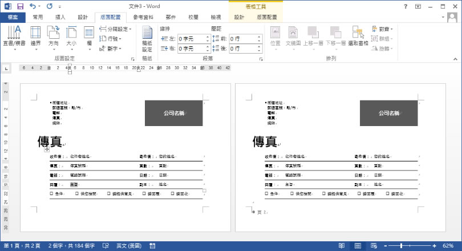This screenshot has height=251, width=462.
Task: Check the 急件 checkbox on first page
Action: point(51,194)
